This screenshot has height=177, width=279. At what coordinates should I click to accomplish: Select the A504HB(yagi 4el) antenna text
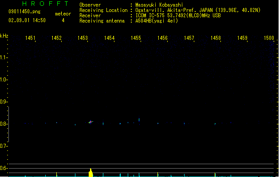157,21
